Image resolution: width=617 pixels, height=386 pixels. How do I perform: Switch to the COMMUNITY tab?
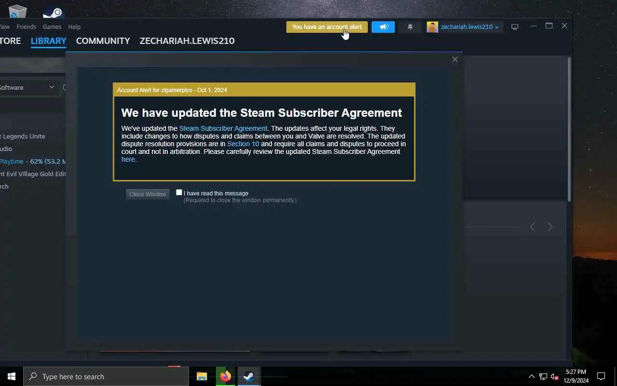tap(103, 41)
